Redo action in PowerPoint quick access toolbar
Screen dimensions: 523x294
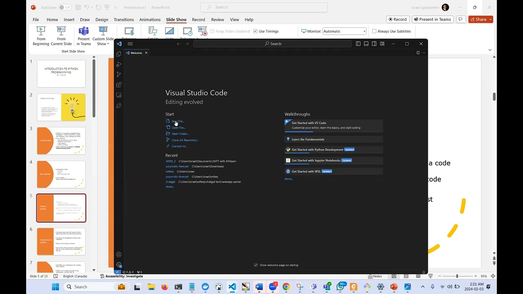(x=98, y=7)
